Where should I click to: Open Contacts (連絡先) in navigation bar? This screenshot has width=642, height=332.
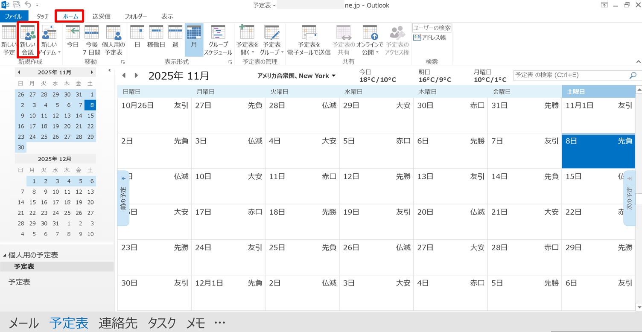pos(118,323)
